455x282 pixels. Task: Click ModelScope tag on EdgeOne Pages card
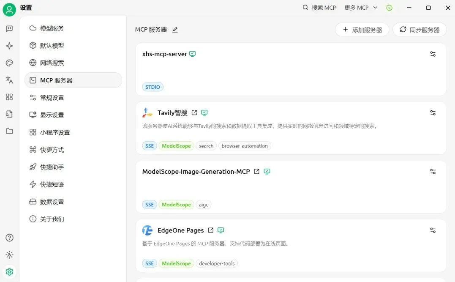176,263
